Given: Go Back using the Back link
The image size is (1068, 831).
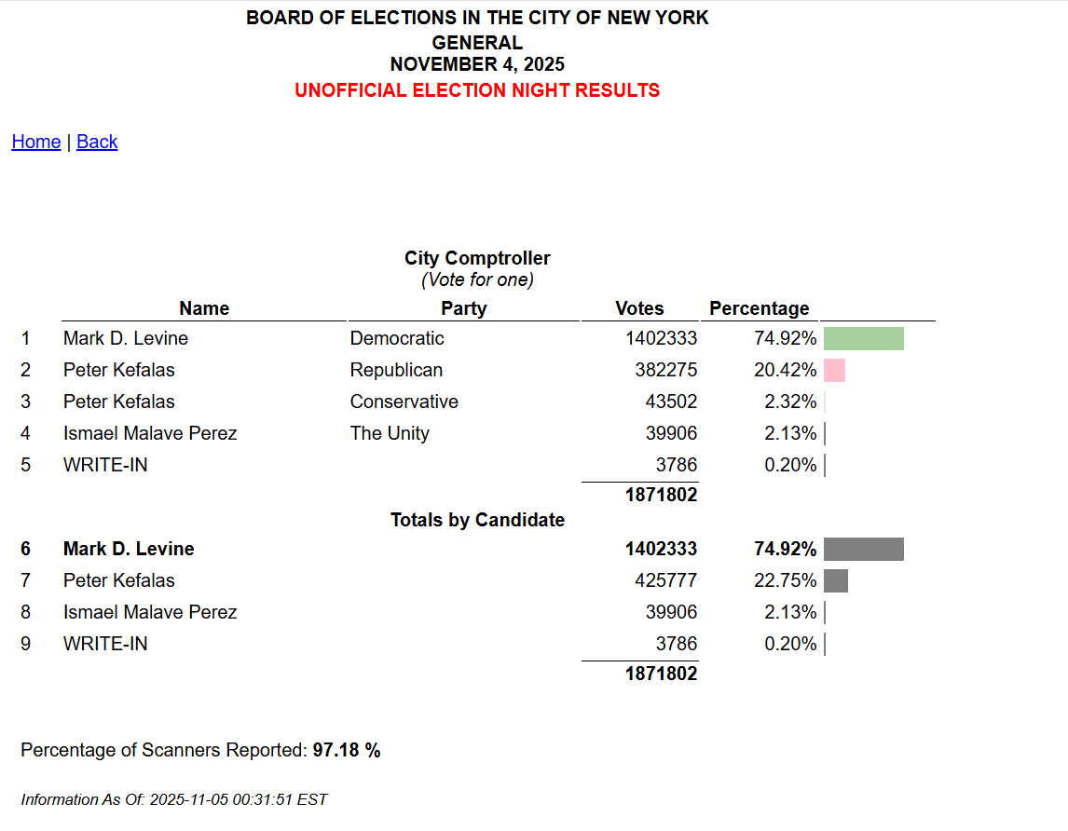Looking at the screenshot, I should pyautogui.click(x=97, y=142).
